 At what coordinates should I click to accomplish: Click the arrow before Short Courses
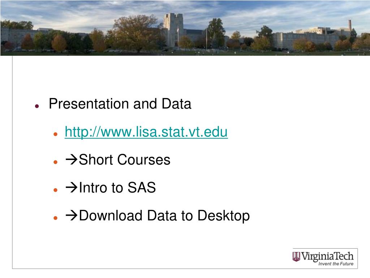[72, 159]
